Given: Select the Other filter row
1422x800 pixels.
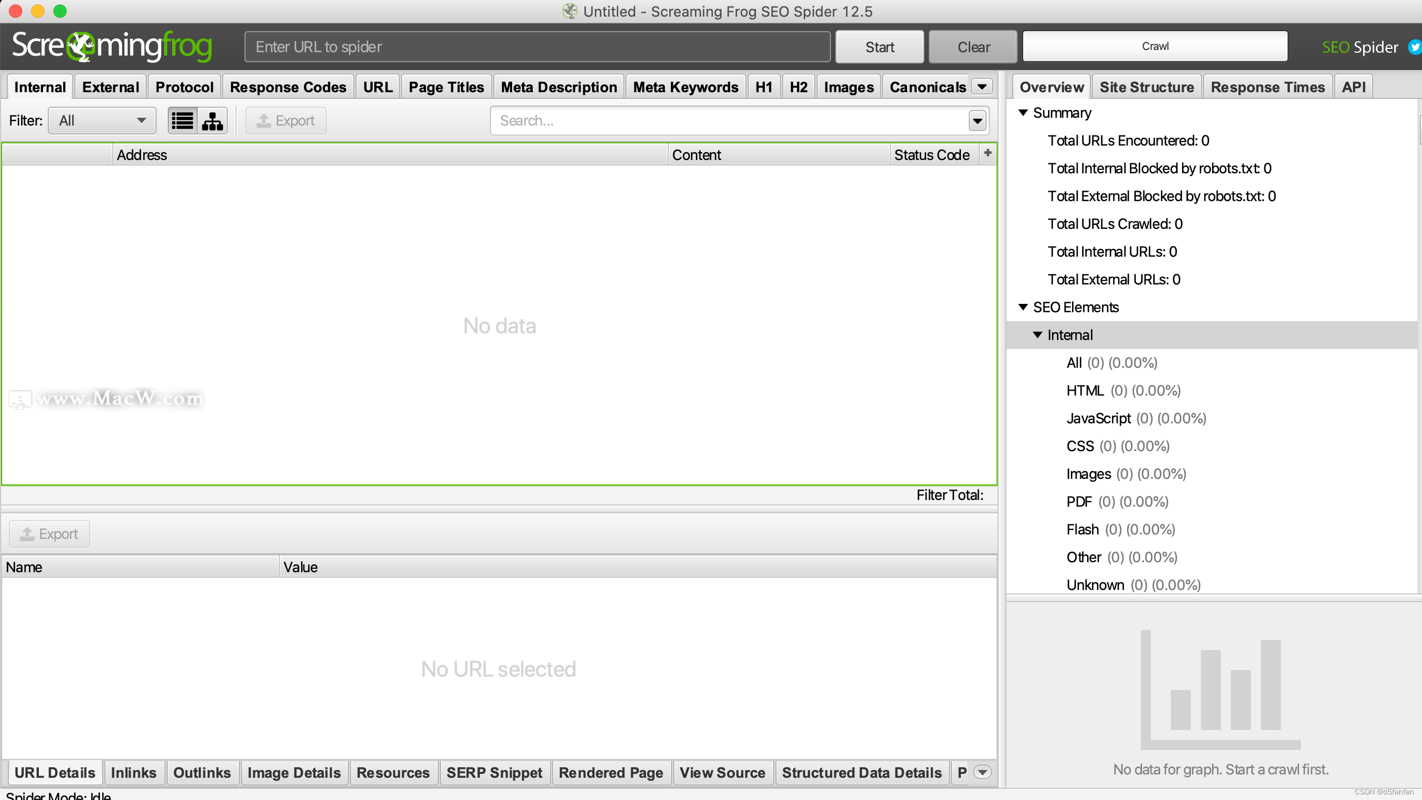Looking at the screenshot, I should (x=1213, y=557).
